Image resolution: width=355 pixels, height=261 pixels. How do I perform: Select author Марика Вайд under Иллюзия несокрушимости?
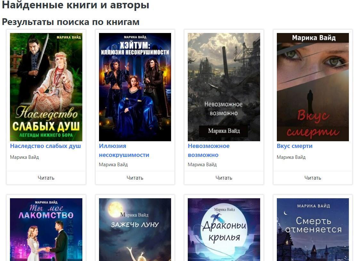coord(113,165)
